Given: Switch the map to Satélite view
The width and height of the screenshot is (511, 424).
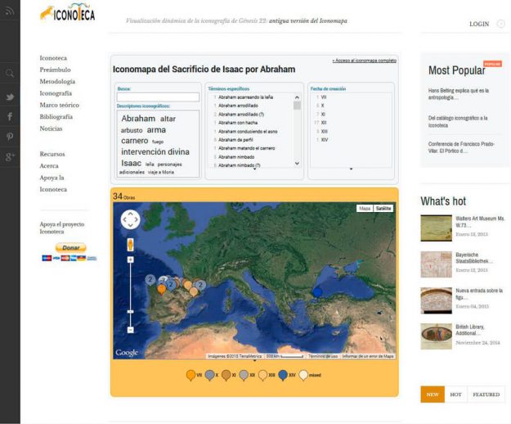Looking at the screenshot, I should (383, 209).
